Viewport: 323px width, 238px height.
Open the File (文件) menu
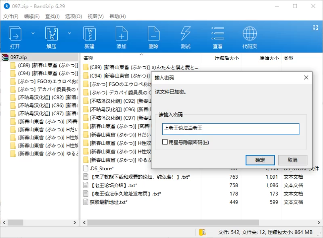click(x=11, y=17)
